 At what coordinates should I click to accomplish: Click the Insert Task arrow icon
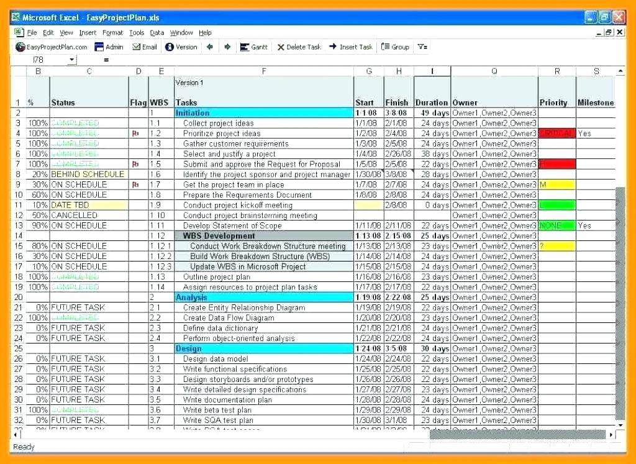[x=333, y=47]
